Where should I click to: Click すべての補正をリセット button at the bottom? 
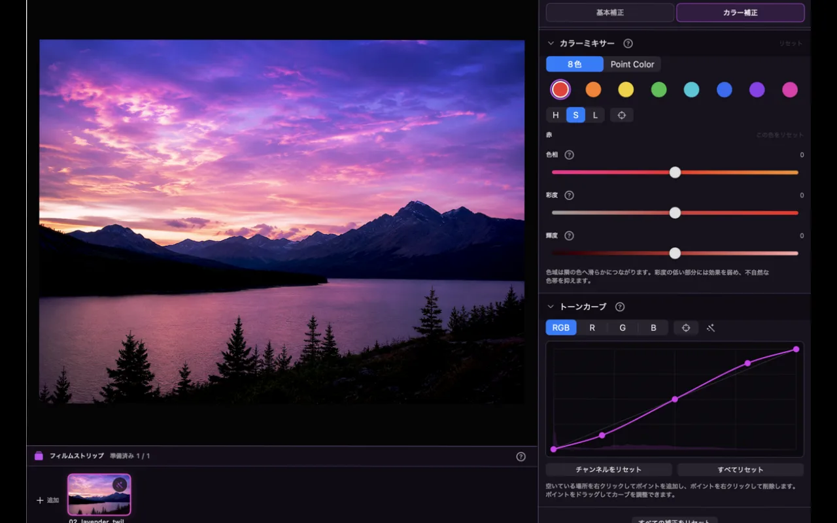click(x=674, y=520)
